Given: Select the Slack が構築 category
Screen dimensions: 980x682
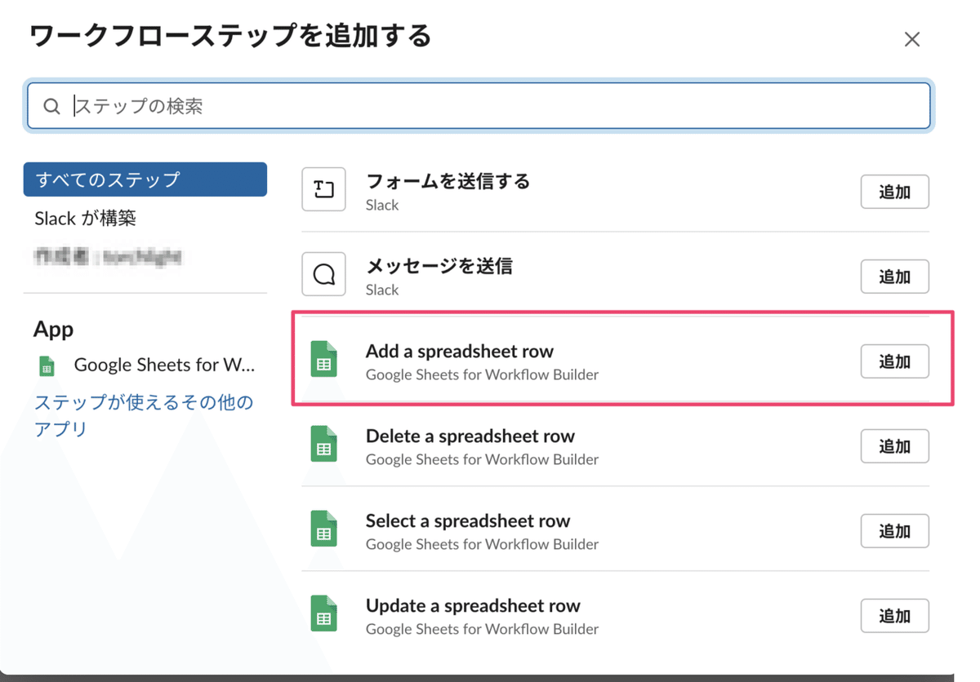Looking at the screenshot, I should (x=86, y=219).
